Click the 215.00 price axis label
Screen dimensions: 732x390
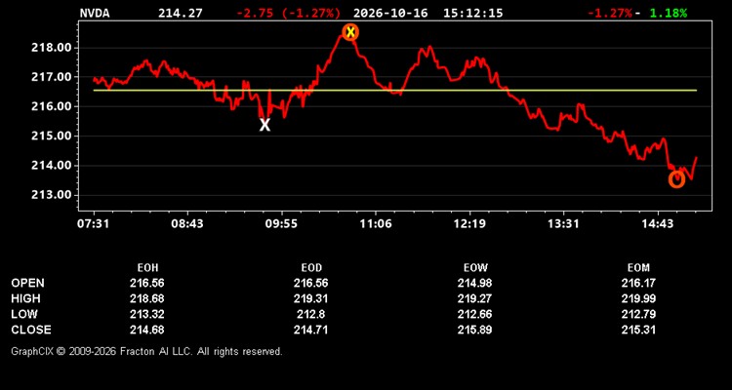coord(52,136)
